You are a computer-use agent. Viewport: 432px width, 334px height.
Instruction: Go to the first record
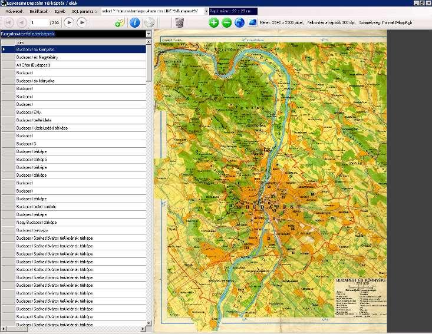pyautogui.click(x=9, y=22)
